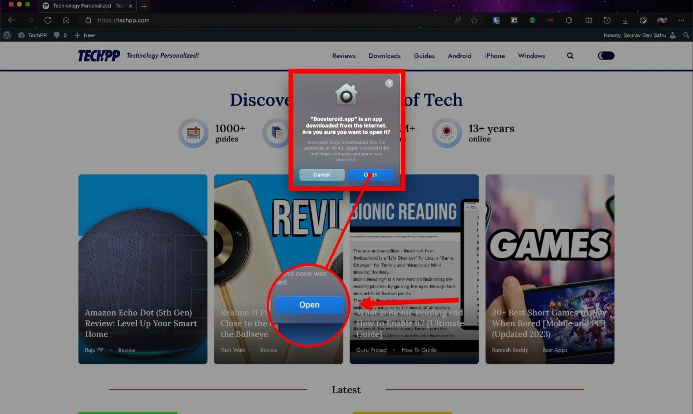This screenshot has height=414, width=693.
Task: Cancel opening Boosteroid.app
Action: tap(322, 174)
